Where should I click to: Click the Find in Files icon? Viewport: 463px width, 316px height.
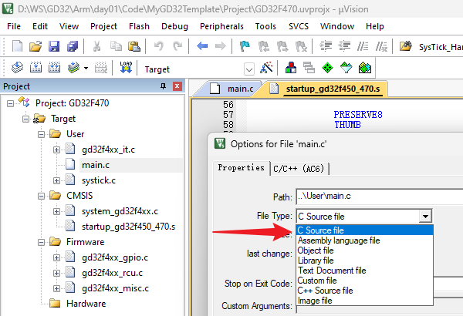[406, 46]
